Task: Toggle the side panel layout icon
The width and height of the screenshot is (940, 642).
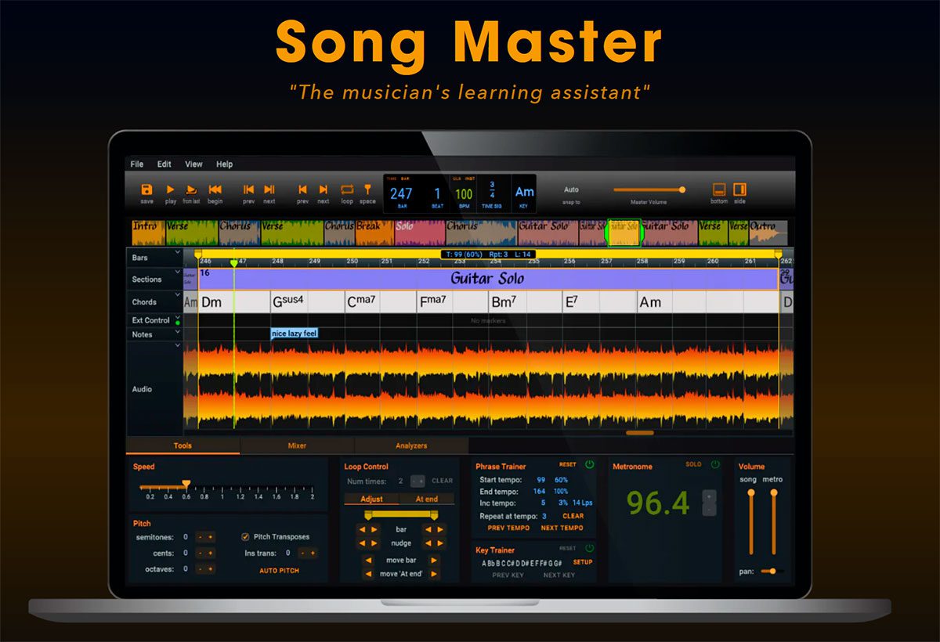Action: (739, 189)
